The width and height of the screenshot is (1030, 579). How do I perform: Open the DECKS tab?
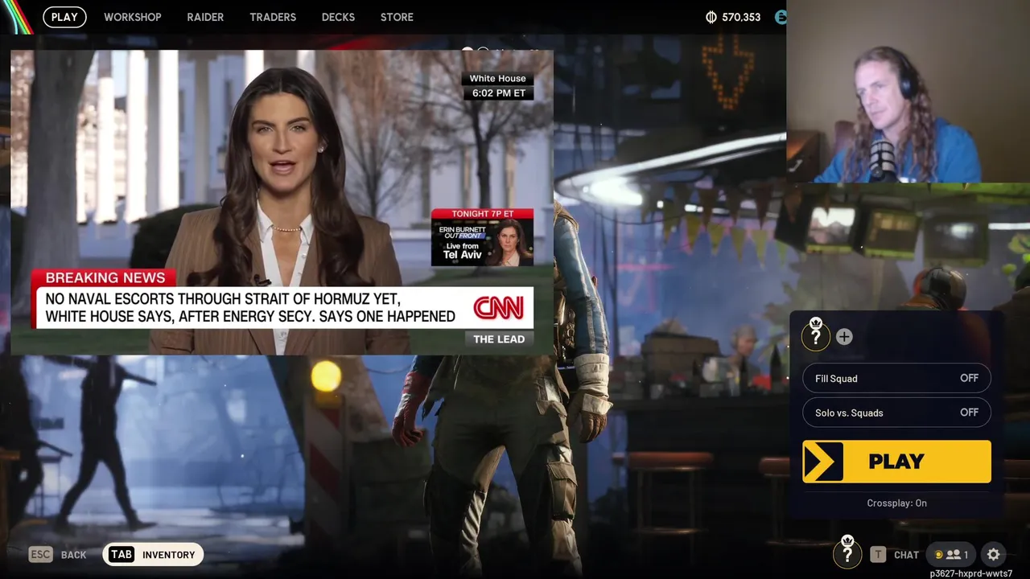click(338, 17)
